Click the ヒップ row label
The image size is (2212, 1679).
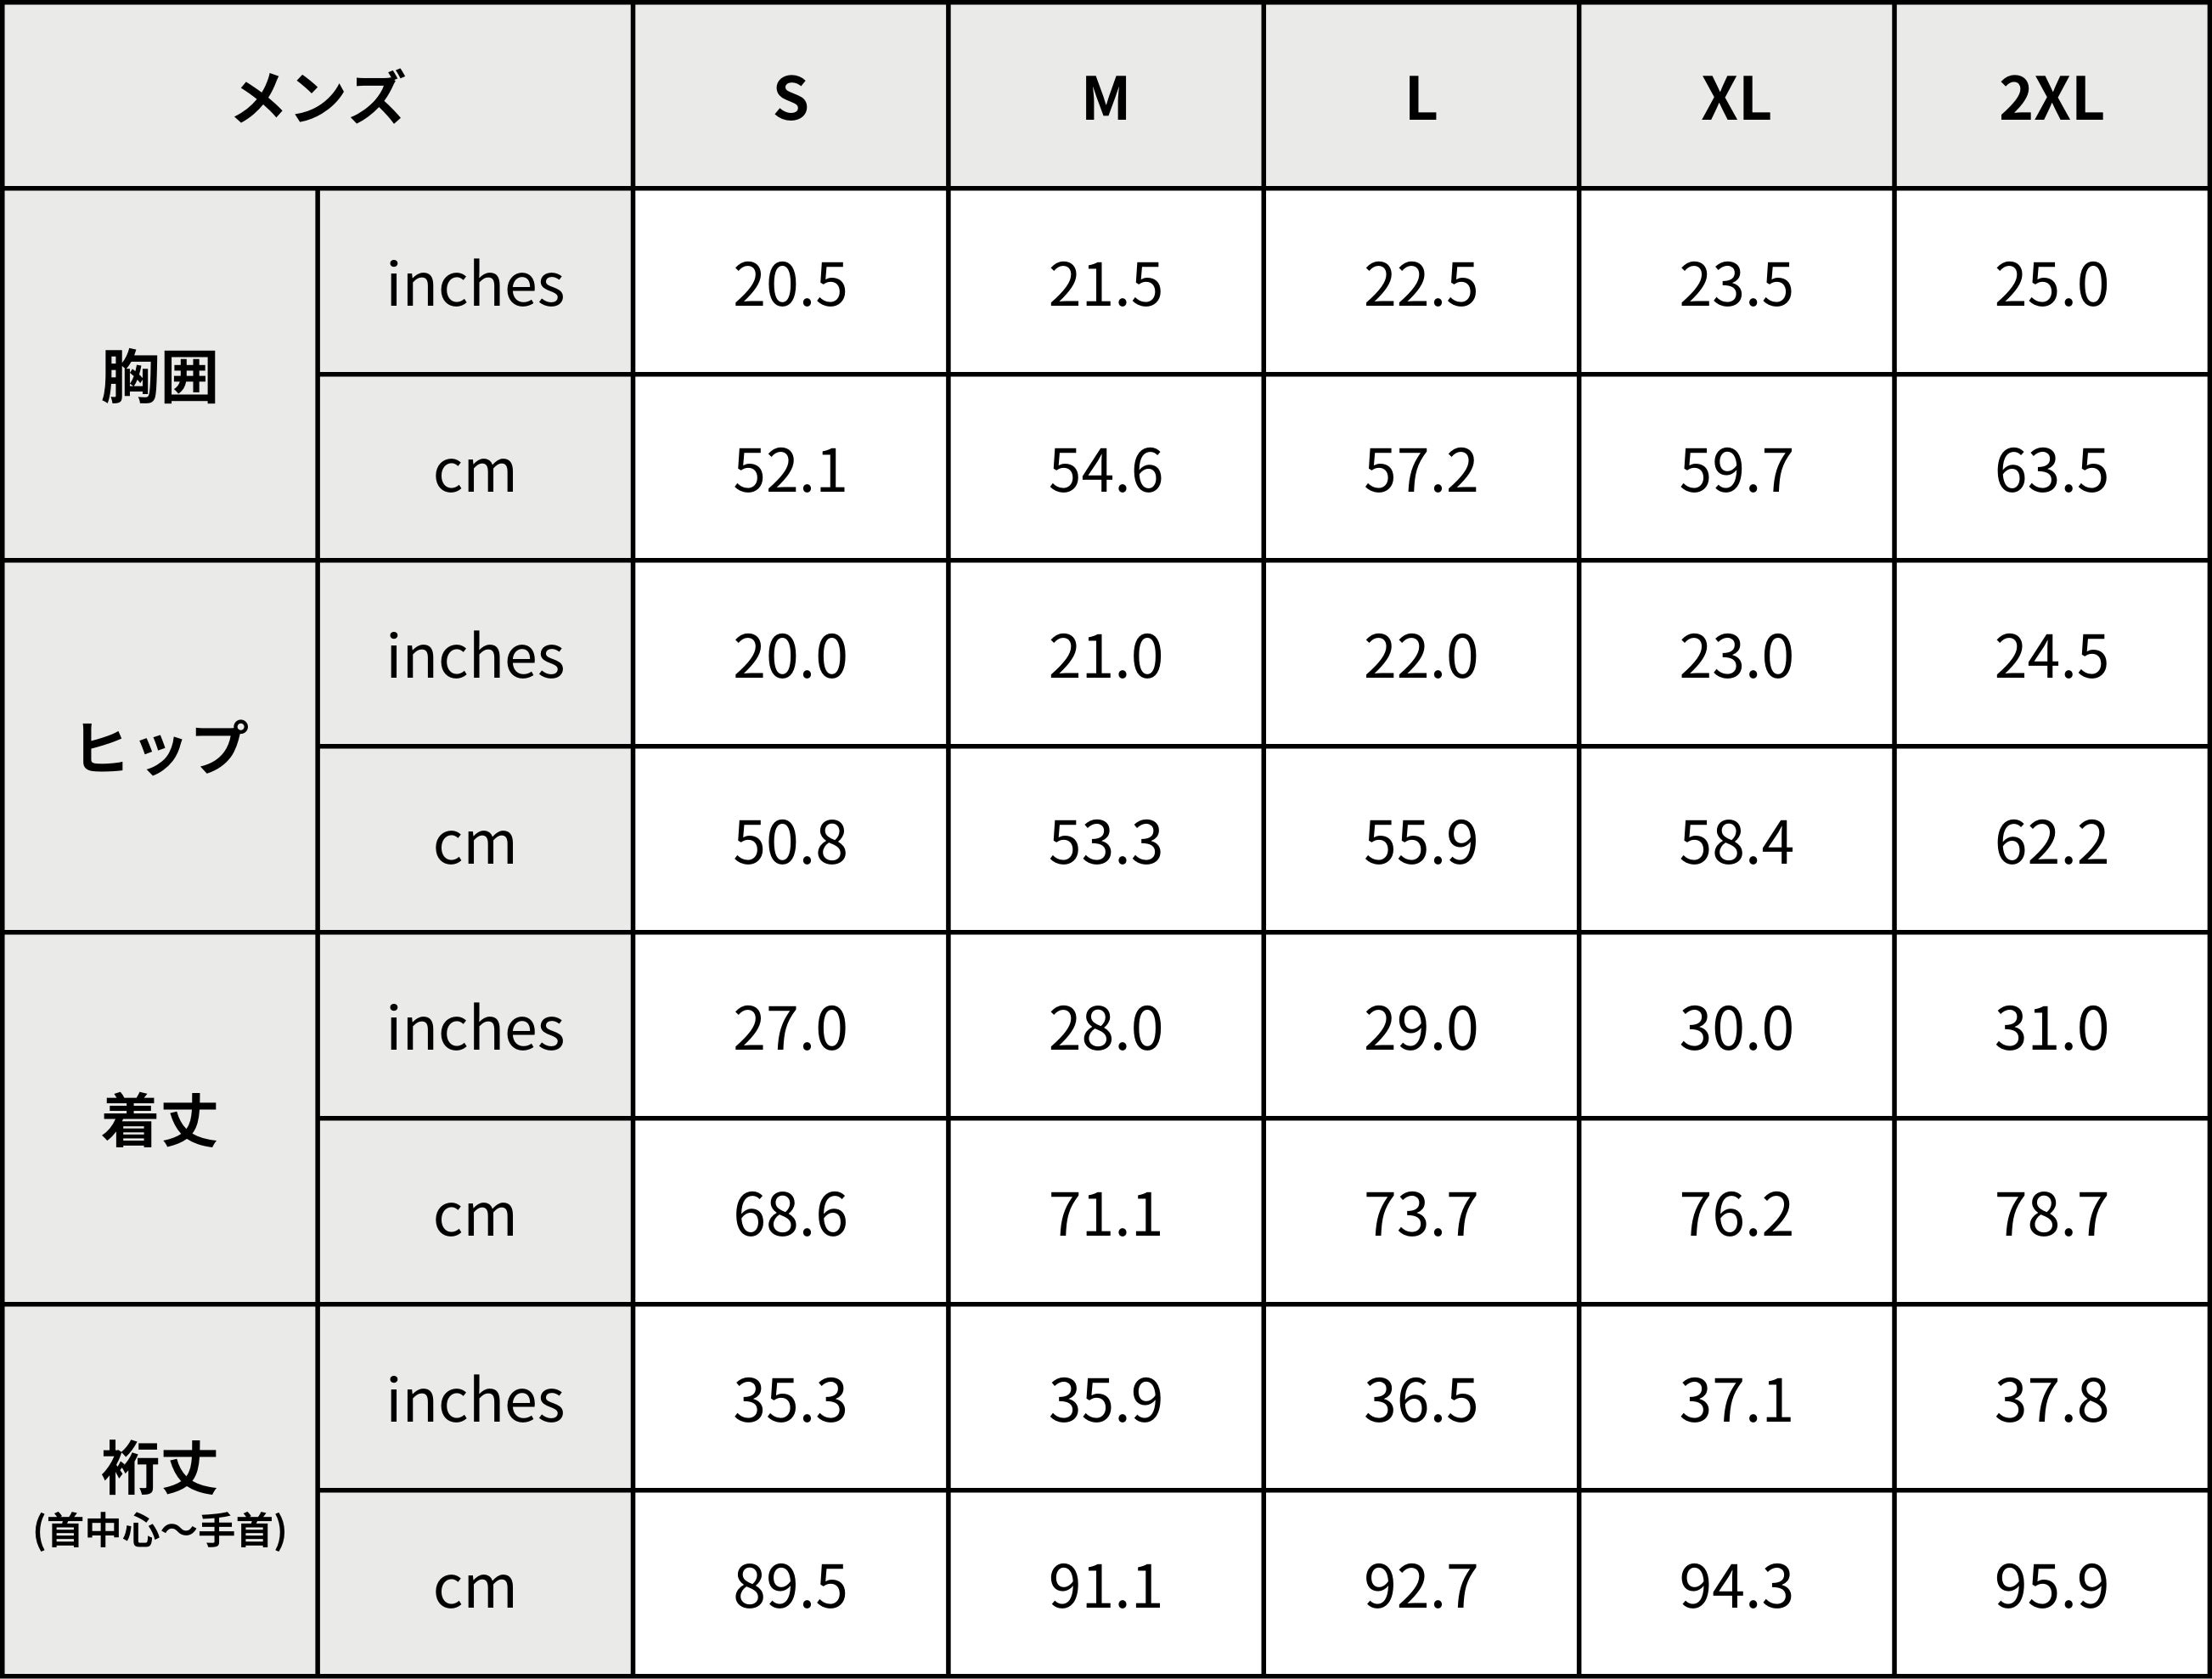(160, 747)
